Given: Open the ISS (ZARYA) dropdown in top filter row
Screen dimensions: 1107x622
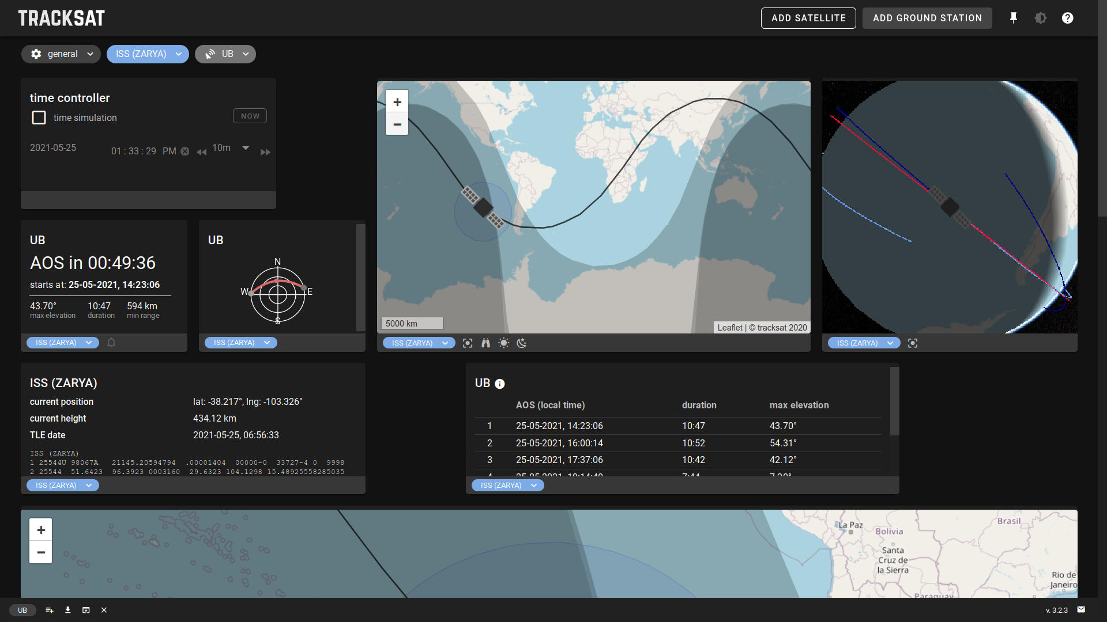Looking at the screenshot, I should 148,54.
